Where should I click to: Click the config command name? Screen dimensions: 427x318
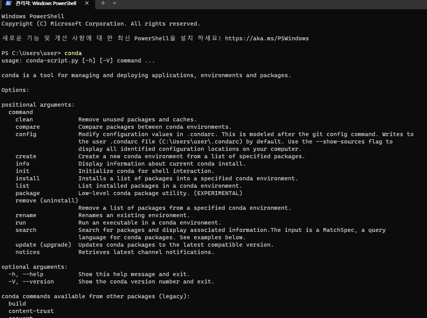[26, 134]
